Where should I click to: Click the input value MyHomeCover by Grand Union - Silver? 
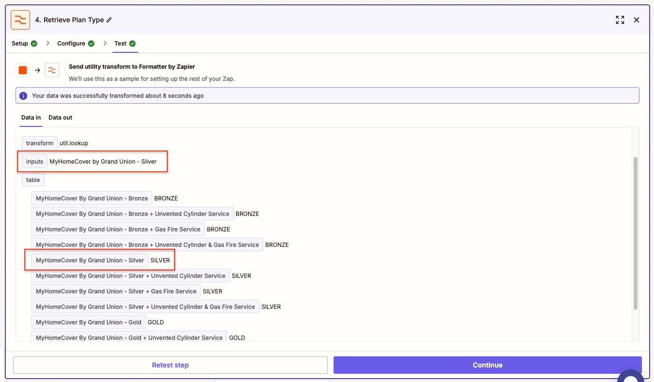pyautogui.click(x=103, y=162)
